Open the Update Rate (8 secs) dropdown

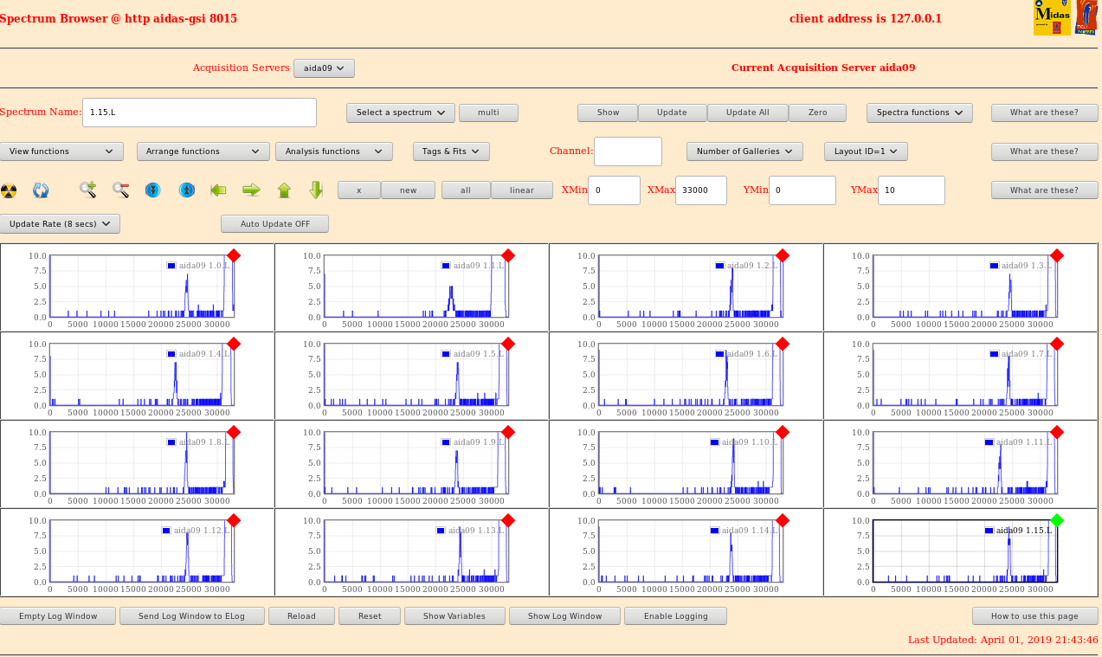point(60,224)
